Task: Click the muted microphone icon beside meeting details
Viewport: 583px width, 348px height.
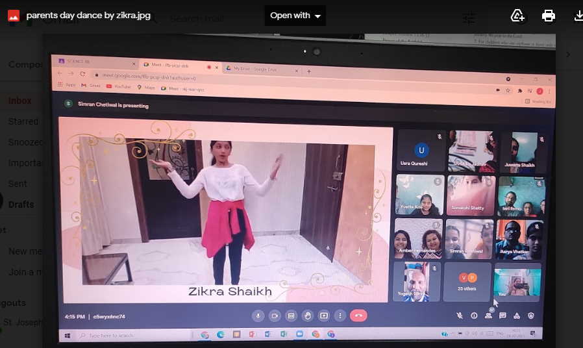Action: [460, 316]
